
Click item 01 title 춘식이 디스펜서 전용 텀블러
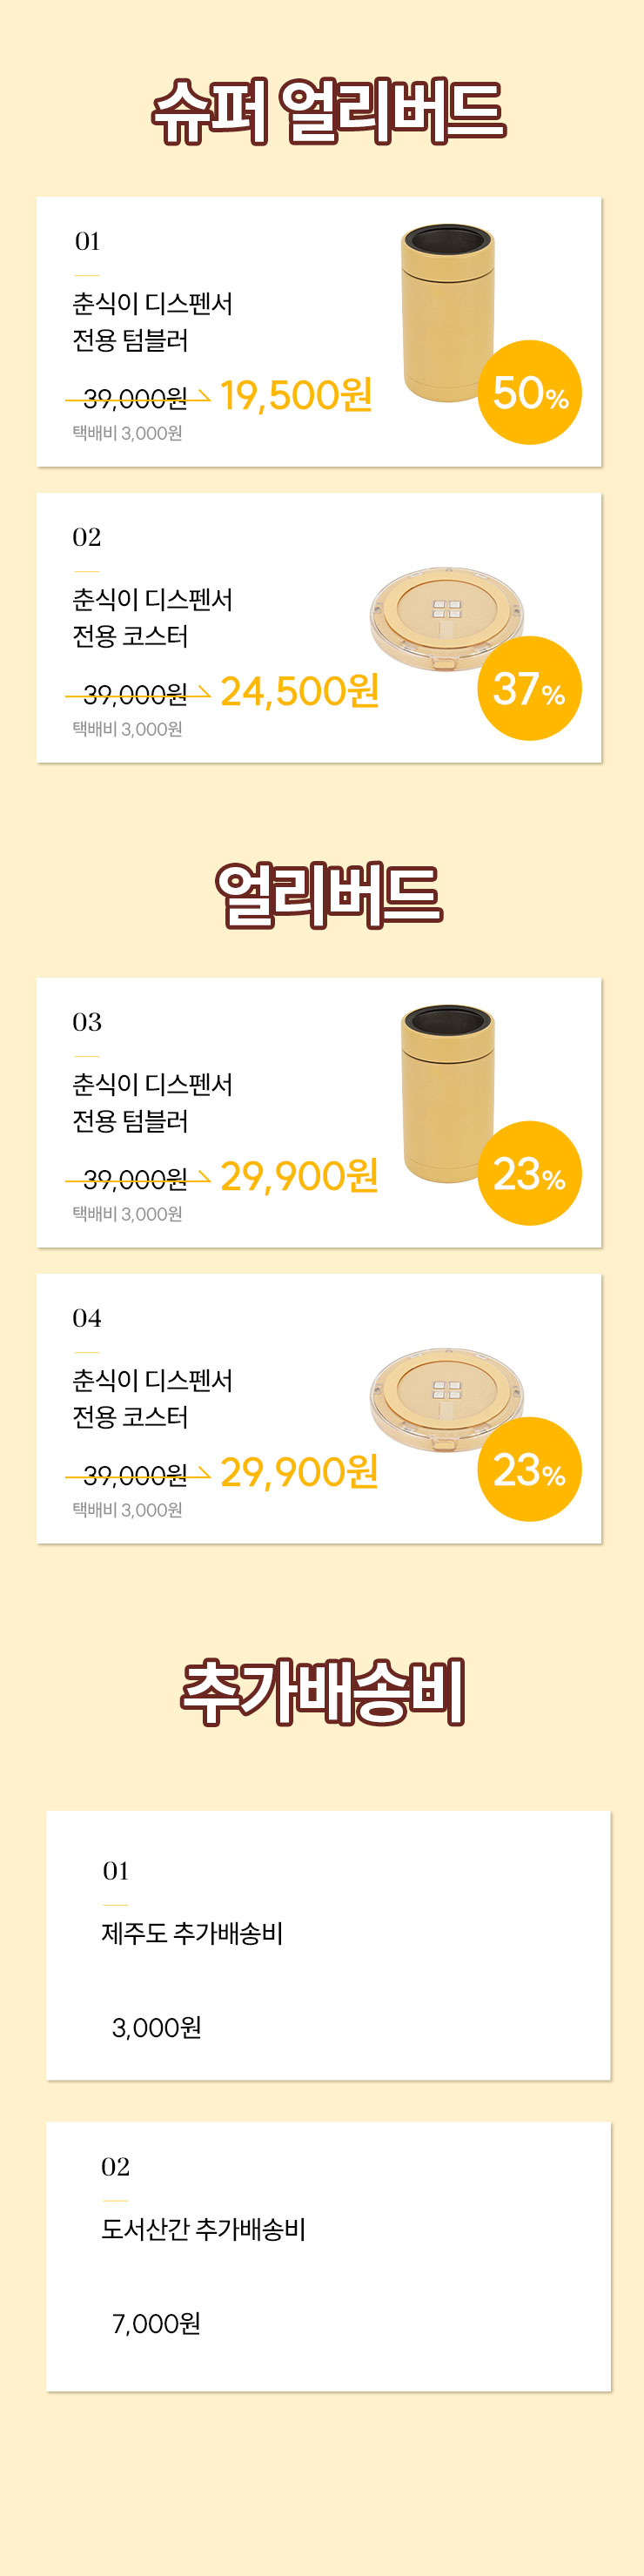tap(152, 322)
